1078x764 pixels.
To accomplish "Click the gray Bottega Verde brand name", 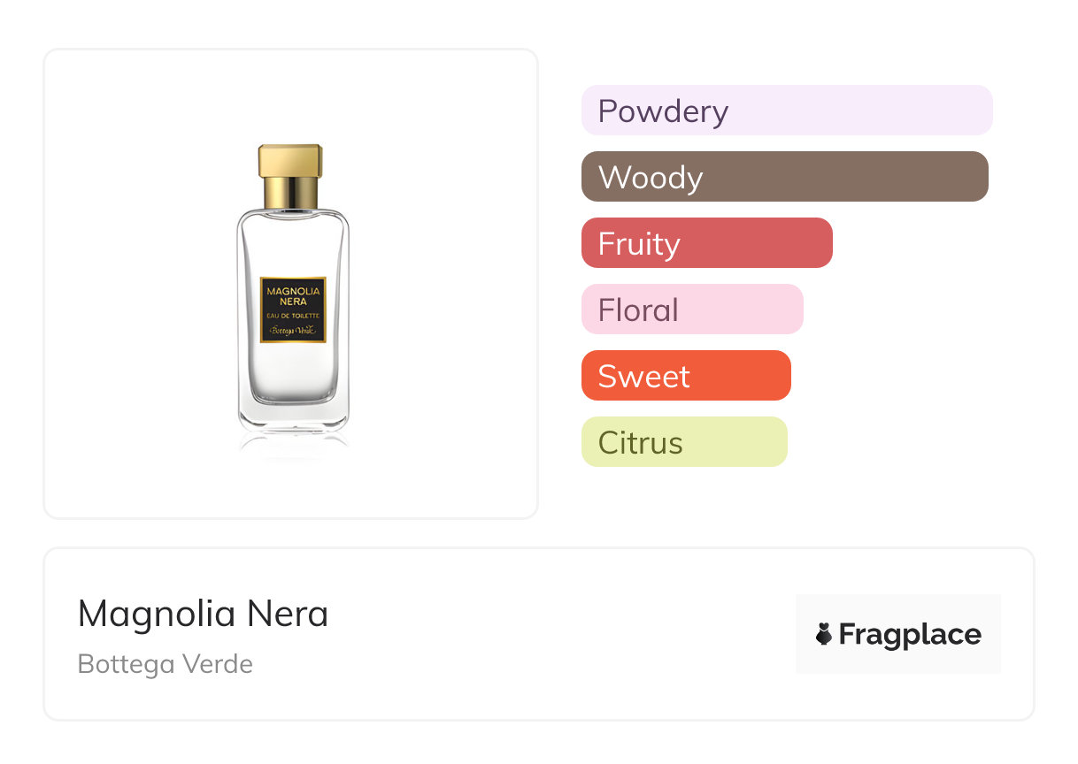I will pyautogui.click(x=166, y=664).
